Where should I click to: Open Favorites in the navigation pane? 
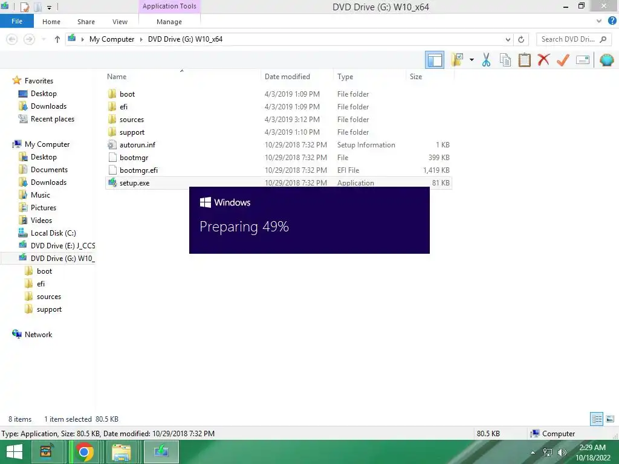(38, 80)
